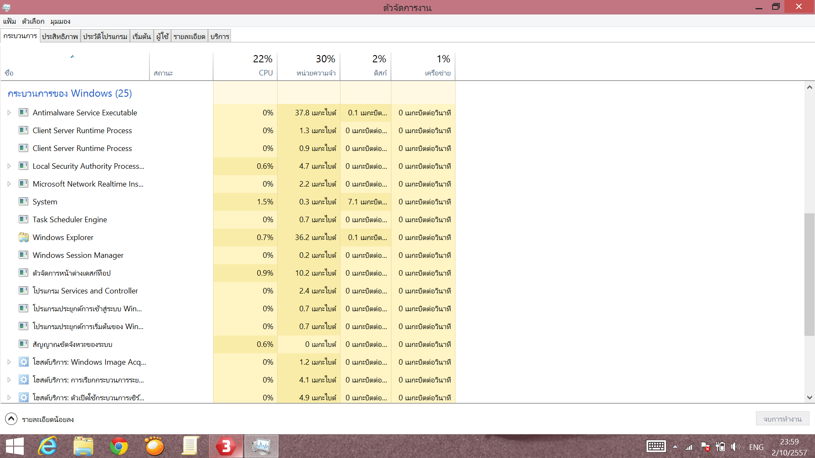
Task: Expand the โฮสต์บริการ: การเรียกกระบวนการระย... row
Action: 9,380
